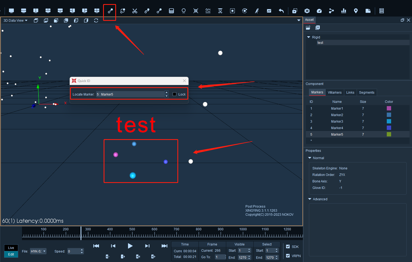The height and width of the screenshot is (262, 412).
Task: Click the Marker5 green color swatch
Action: [389, 134]
